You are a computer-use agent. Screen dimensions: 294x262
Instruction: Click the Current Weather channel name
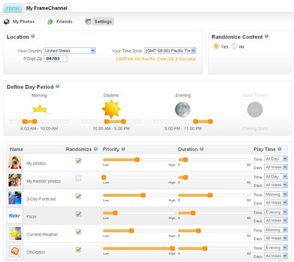coord(42,234)
